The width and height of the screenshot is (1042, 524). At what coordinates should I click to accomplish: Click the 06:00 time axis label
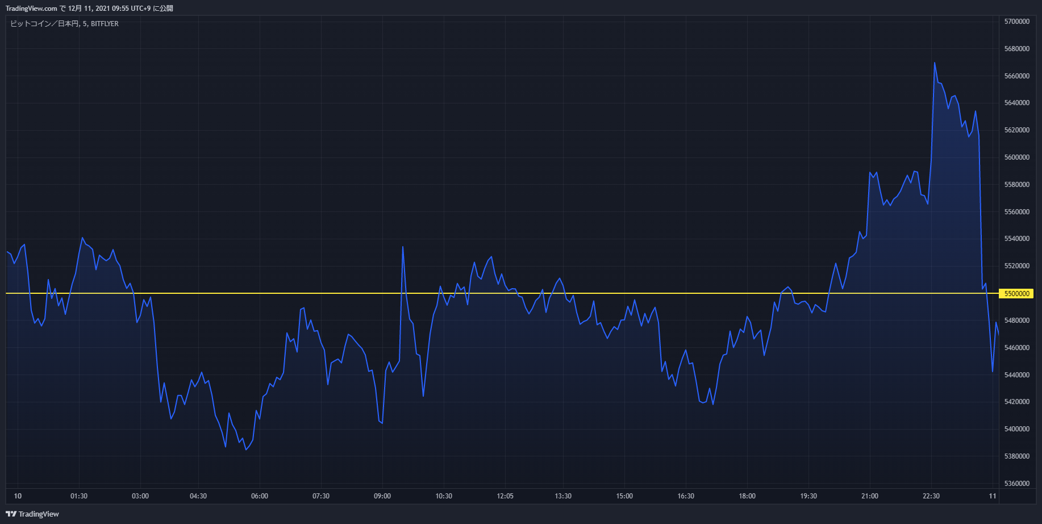tap(260, 496)
